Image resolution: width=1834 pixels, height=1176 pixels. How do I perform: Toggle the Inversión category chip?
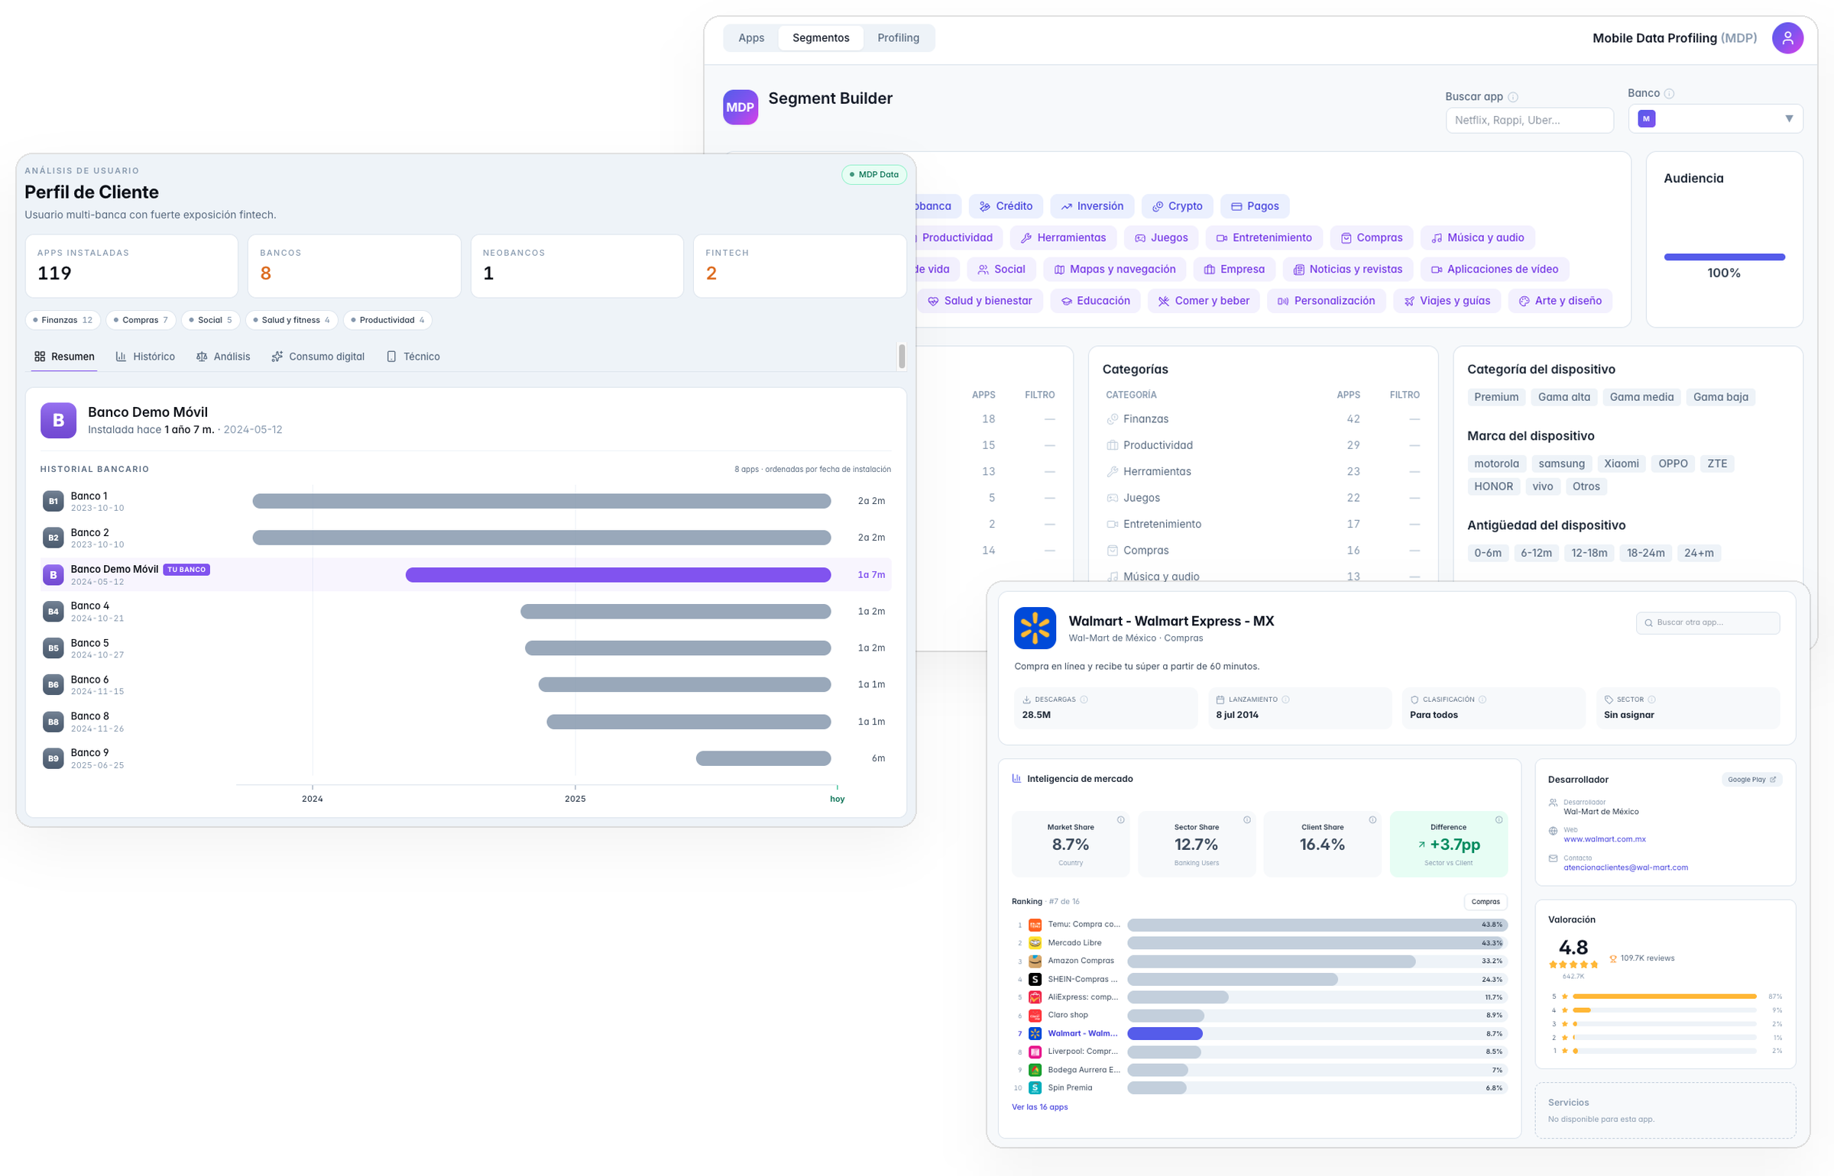click(x=1091, y=206)
